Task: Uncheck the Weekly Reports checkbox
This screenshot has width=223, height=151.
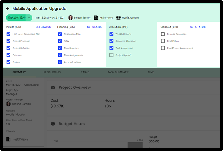Action: click(111, 34)
